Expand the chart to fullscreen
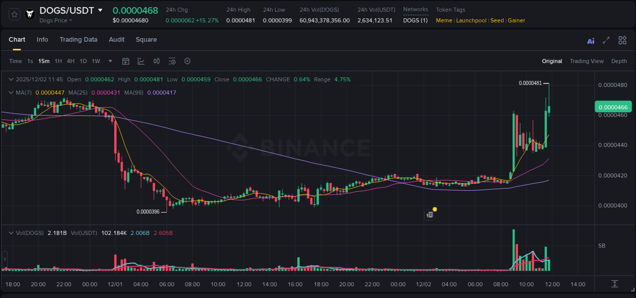Screen dimensions: 636x298 (x=606, y=40)
